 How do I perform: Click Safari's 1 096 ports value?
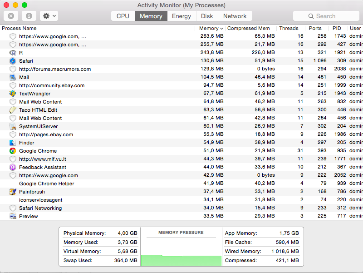tap(320, 61)
